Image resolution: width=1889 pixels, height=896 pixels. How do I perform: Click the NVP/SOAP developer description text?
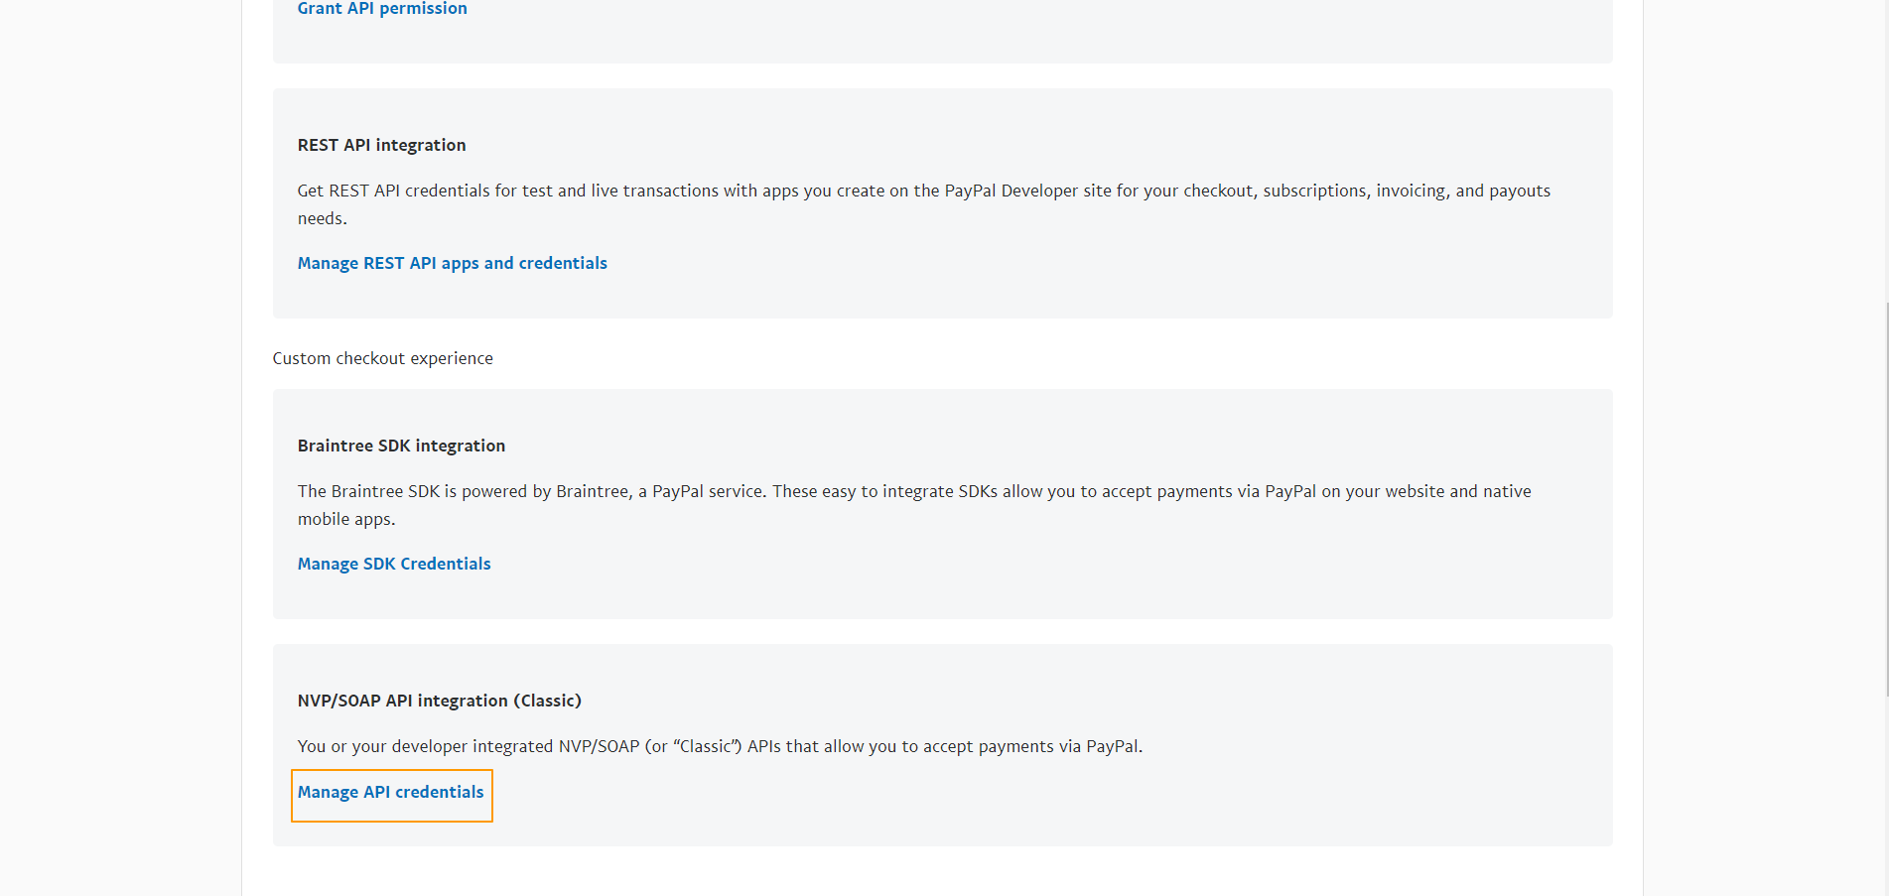pyautogui.click(x=720, y=746)
